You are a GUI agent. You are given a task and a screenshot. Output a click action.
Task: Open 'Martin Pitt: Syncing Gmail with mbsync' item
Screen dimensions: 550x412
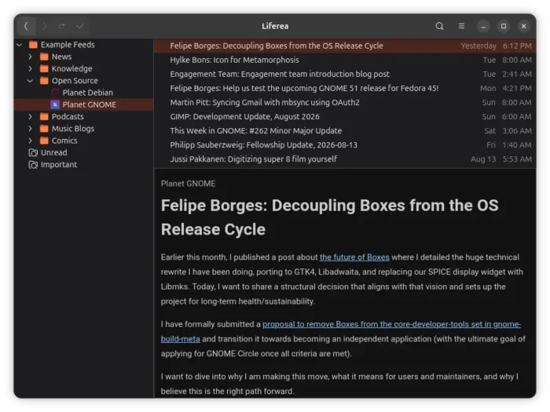pyautogui.click(x=345, y=103)
